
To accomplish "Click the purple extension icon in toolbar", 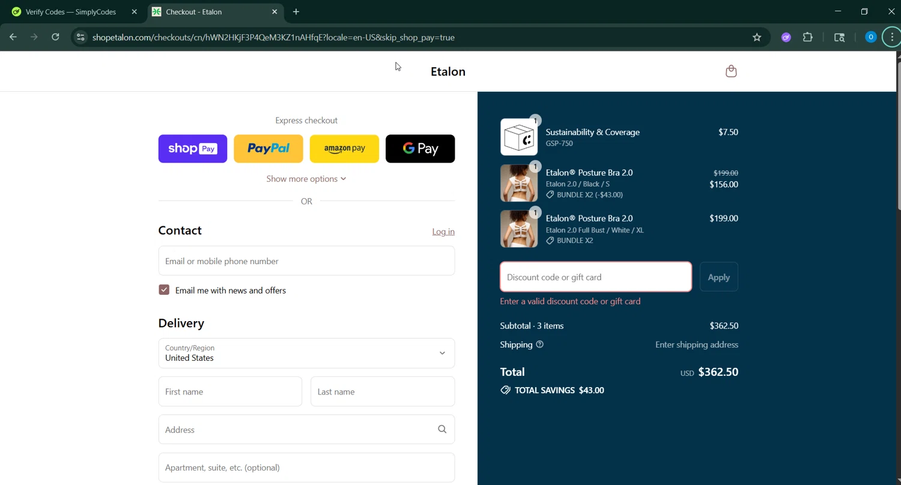I will tap(786, 37).
